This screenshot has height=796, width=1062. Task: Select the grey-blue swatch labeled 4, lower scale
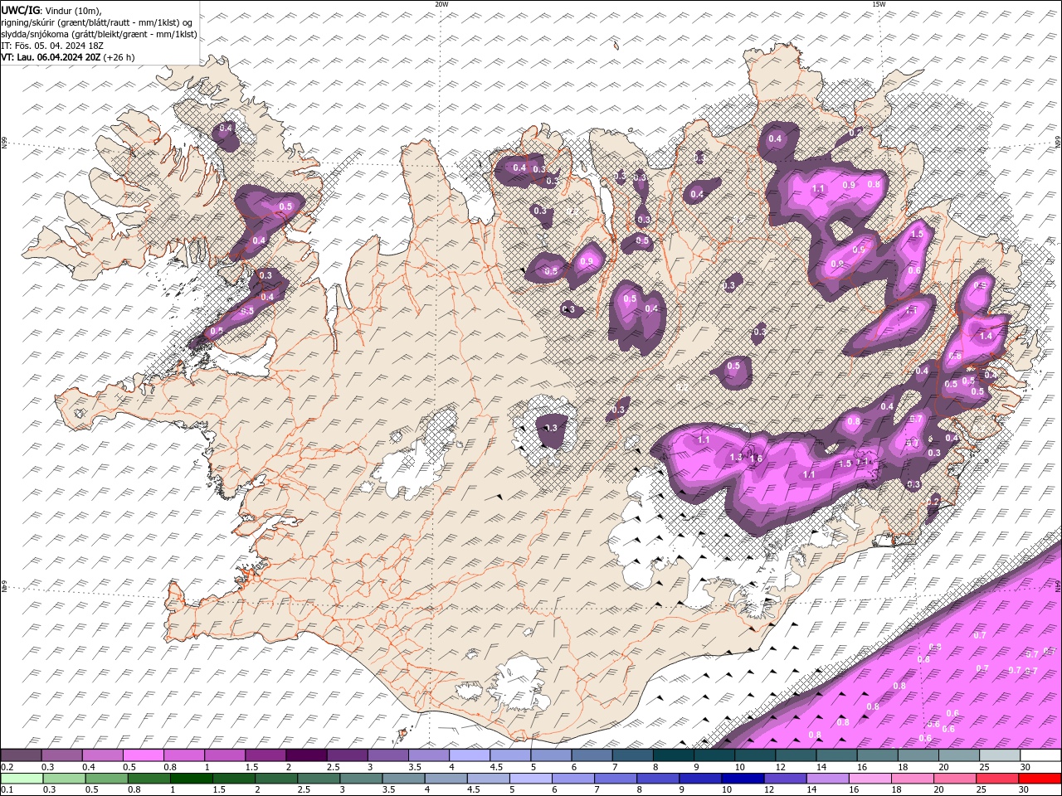click(446, 779)
